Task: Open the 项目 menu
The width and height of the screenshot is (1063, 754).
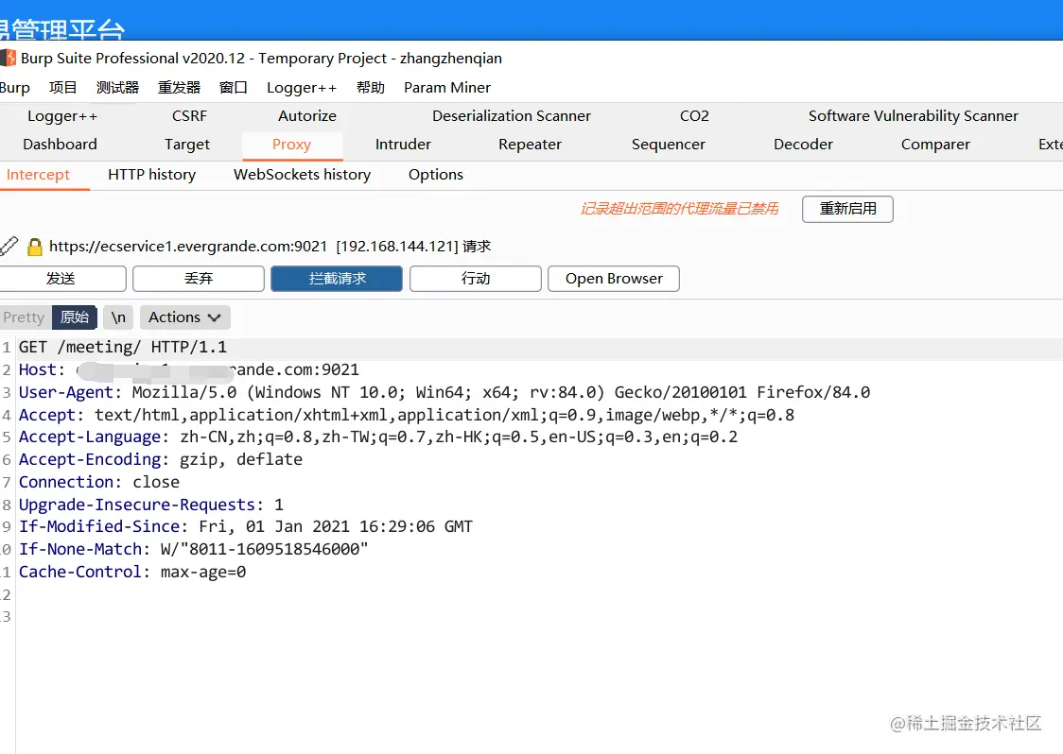Action: (63, 87)
